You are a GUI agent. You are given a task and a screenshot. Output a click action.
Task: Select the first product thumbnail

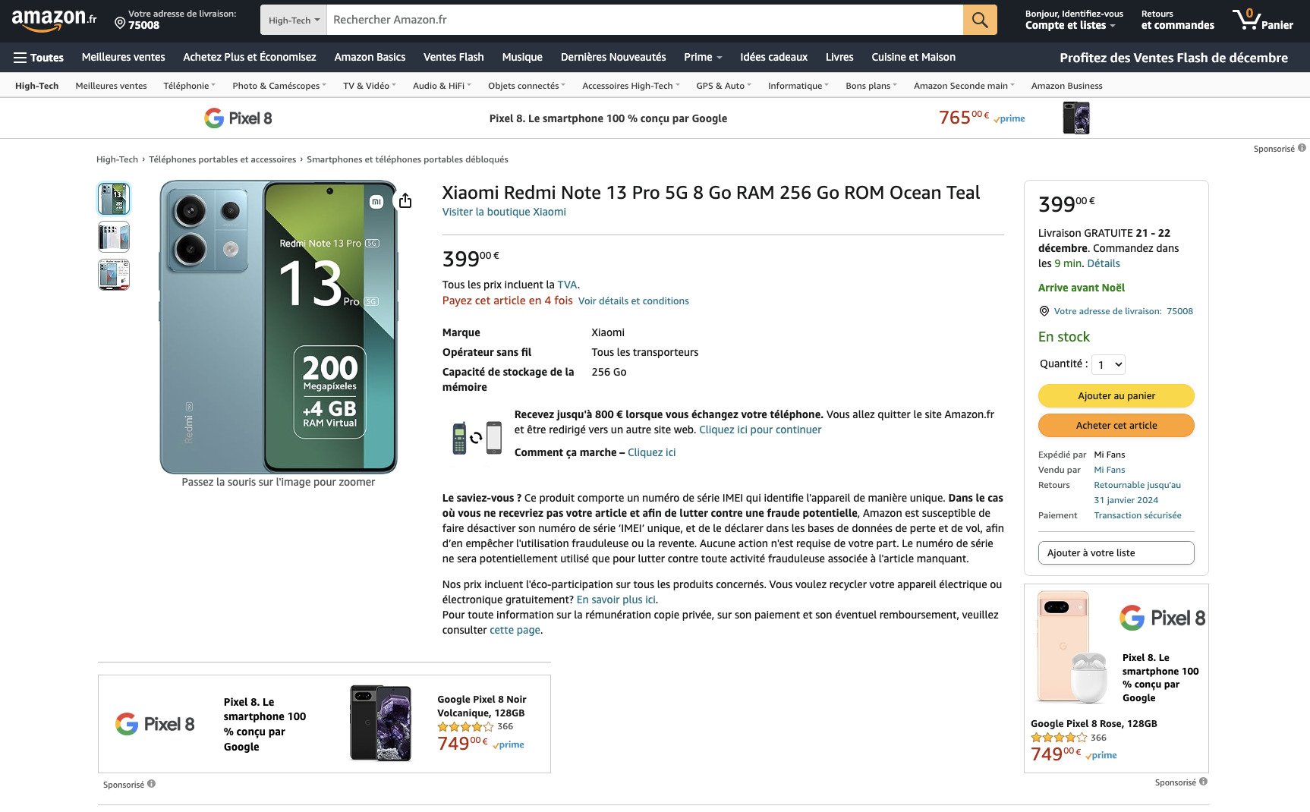(x=114, y=199)
